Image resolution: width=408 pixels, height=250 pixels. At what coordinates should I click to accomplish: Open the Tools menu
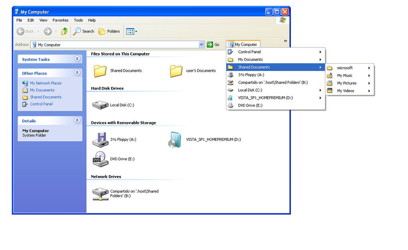78,20
